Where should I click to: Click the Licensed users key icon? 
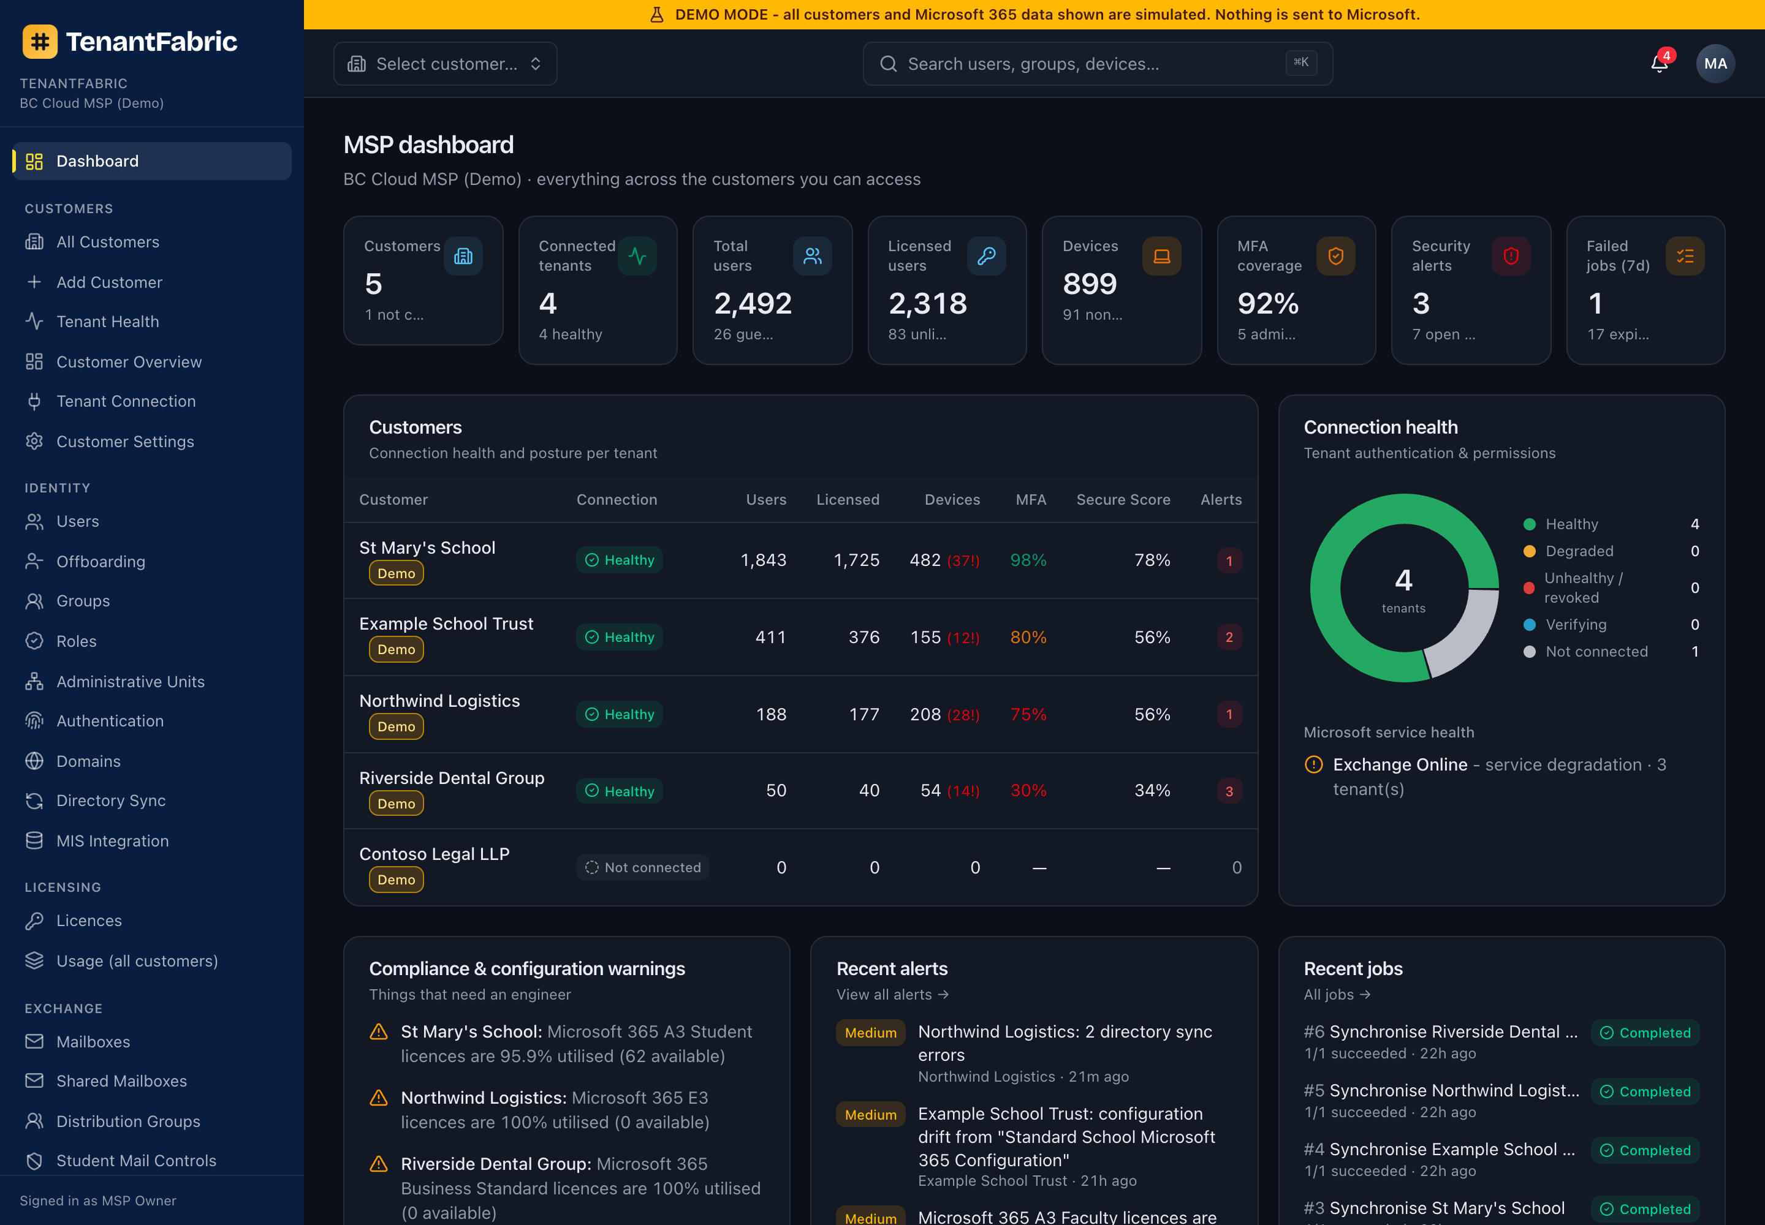click(x=986, y=257)
